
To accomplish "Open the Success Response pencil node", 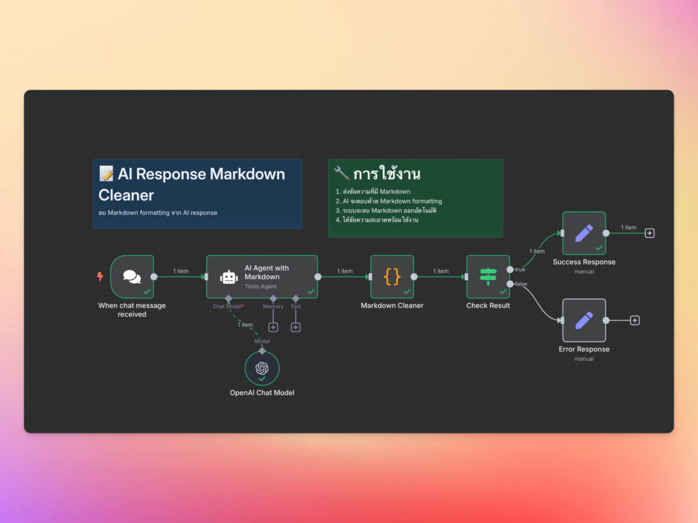I will [x=583, y=233].
